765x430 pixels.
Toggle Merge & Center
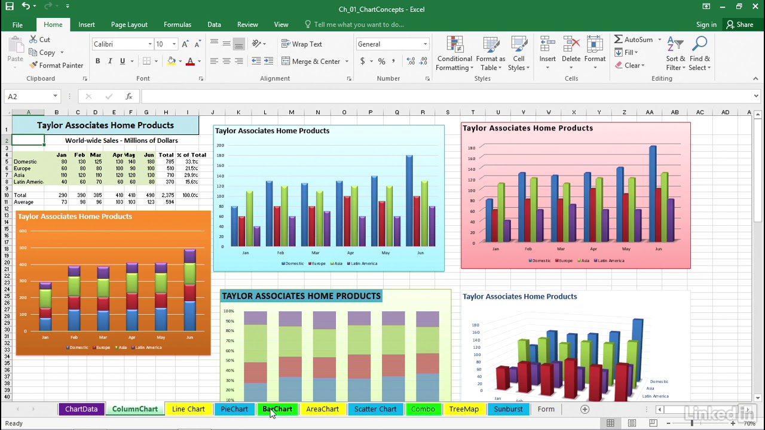tap(311, 61)
